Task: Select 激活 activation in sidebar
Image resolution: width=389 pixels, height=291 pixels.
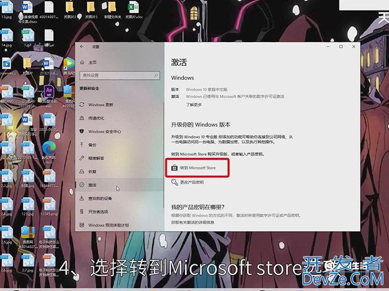Action: pyautogui.click(x=119, y=185)
